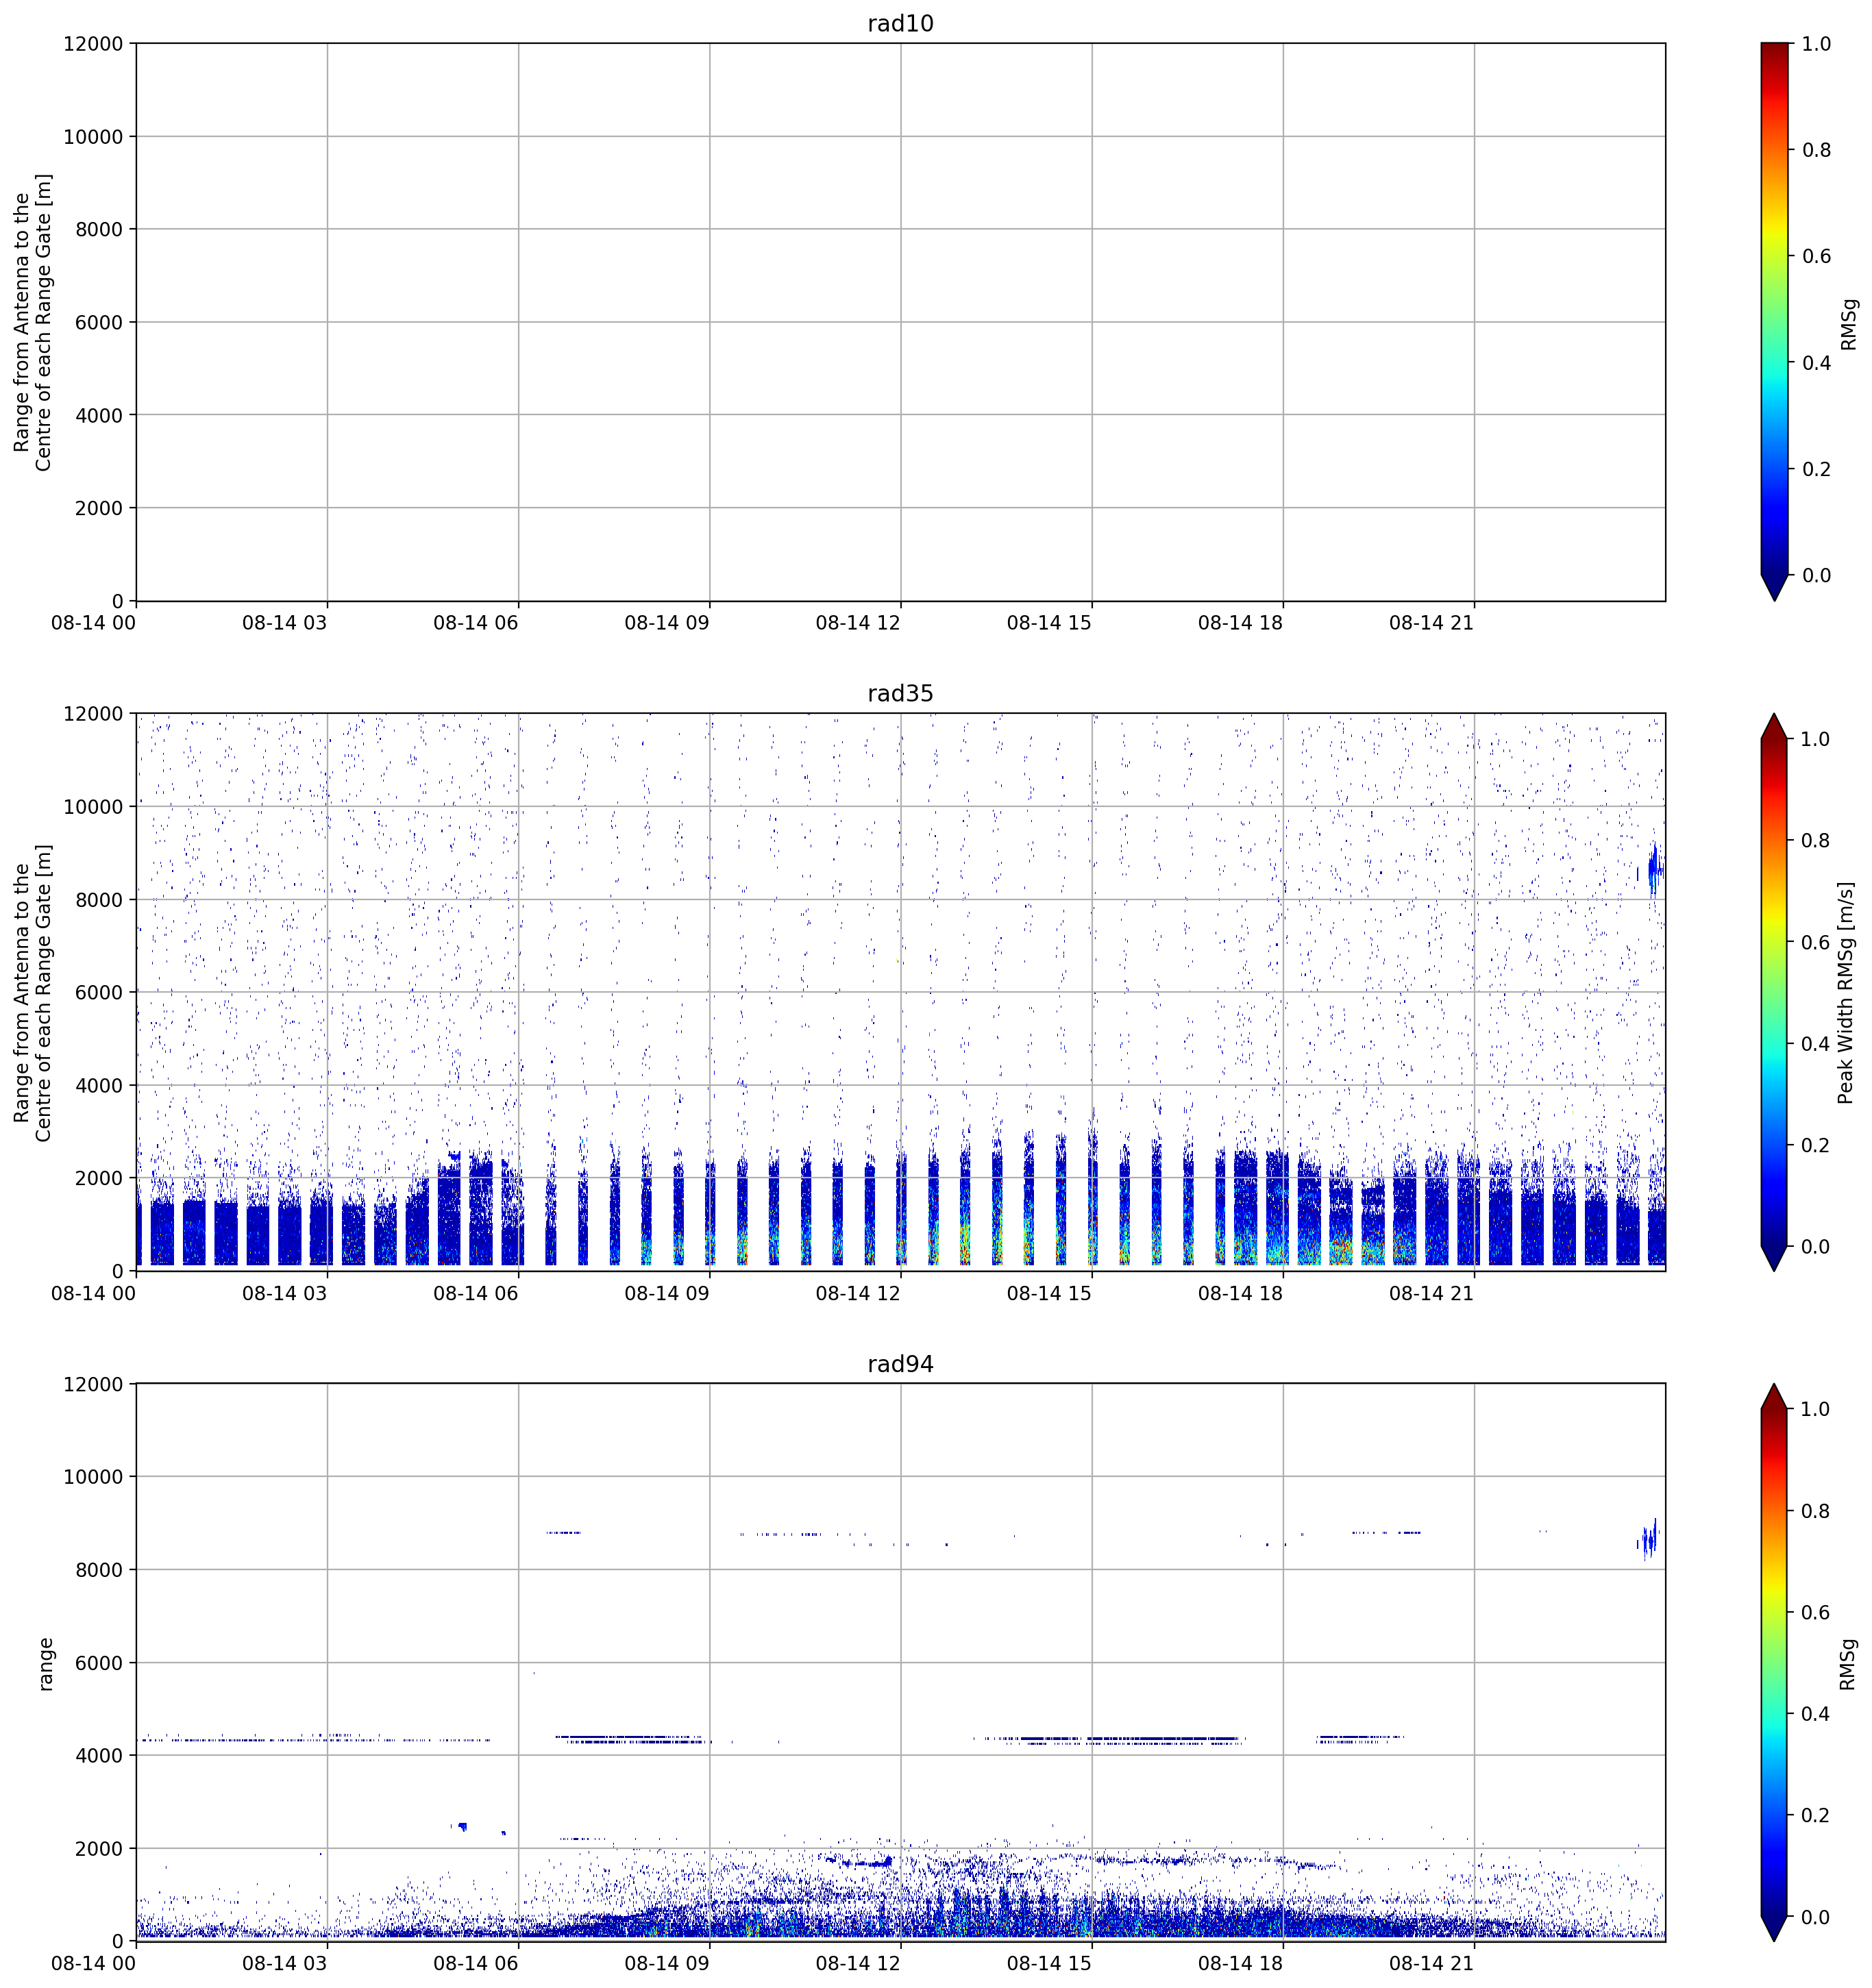Click the '08-14 21' tick under rad94 plot
This screenshot has height=1988, width=1872.
1431,1963
